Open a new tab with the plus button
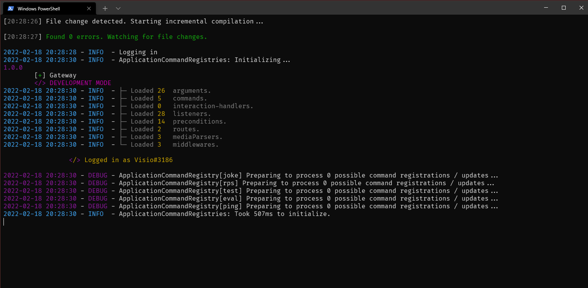The image size is (588, 288). click(105, 8)
